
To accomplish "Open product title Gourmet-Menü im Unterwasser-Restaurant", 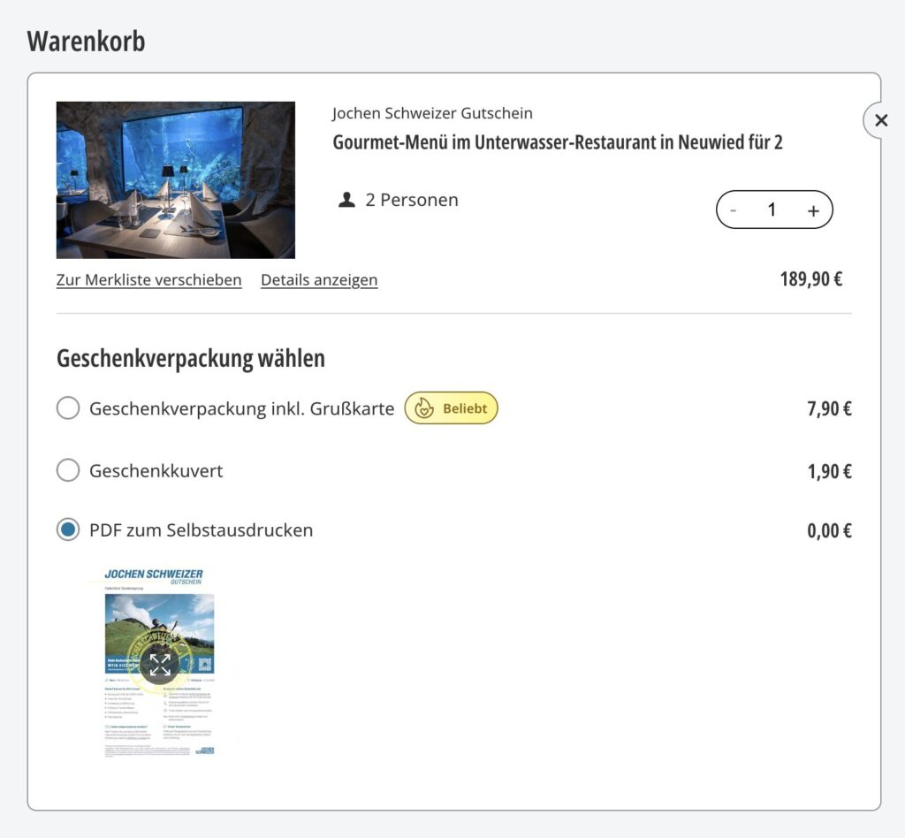I will pyautogui.click(x=558, y=142).
